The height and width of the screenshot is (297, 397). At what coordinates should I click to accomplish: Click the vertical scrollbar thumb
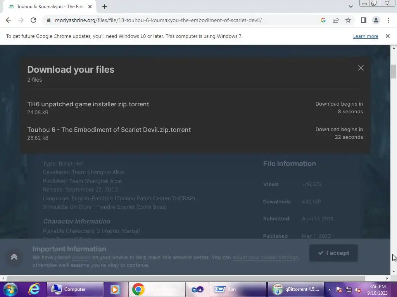coord(394,72)
